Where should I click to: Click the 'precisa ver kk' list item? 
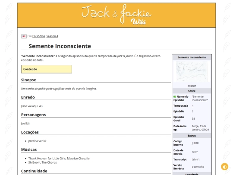tap(37, 141)
